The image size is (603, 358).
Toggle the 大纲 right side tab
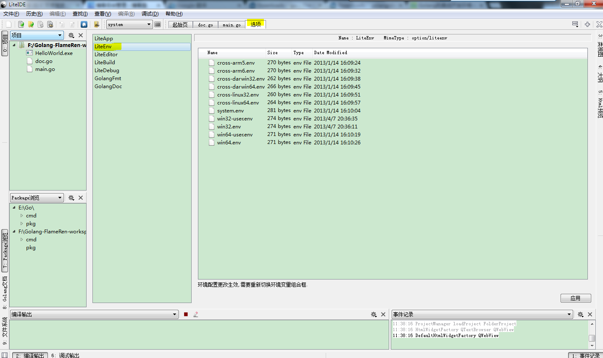coord(600,73)
